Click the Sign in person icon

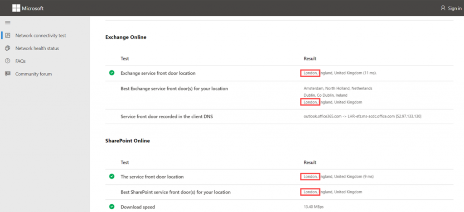point(443,8)
